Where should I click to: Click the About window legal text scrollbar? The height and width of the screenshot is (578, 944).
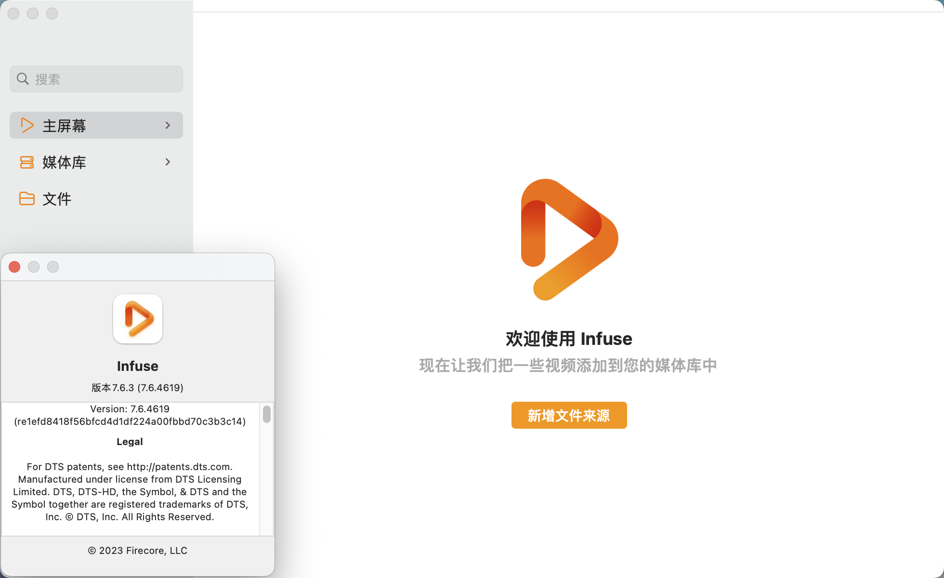click(267, 414)
